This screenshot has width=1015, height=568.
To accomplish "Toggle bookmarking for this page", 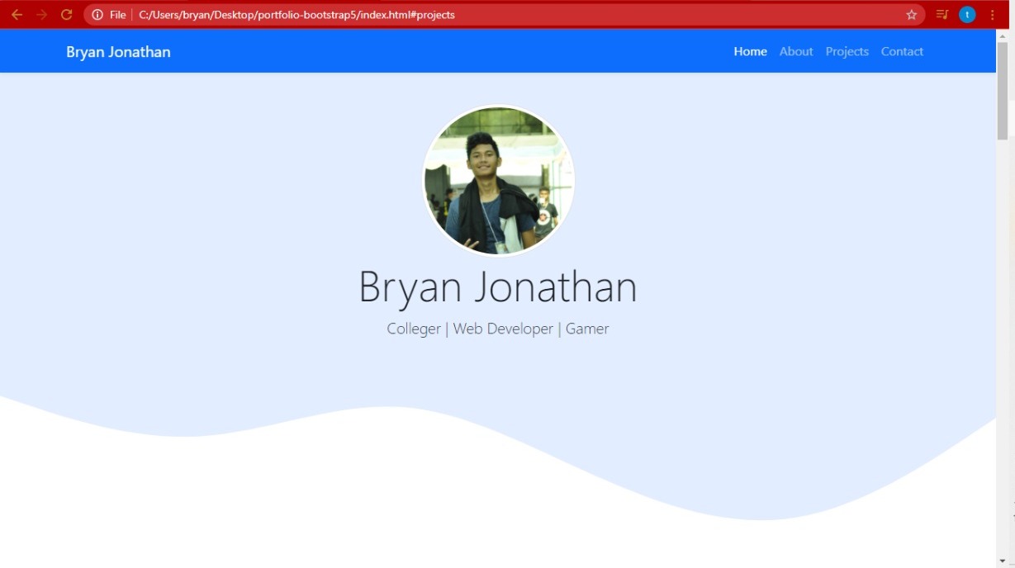I will tap(911, 14).
